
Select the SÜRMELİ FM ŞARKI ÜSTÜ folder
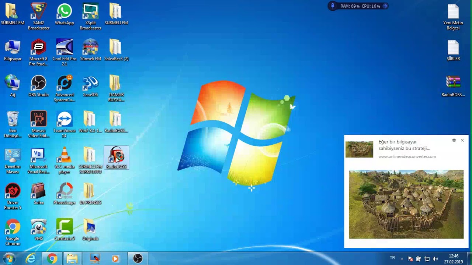[x=90, y=160]
